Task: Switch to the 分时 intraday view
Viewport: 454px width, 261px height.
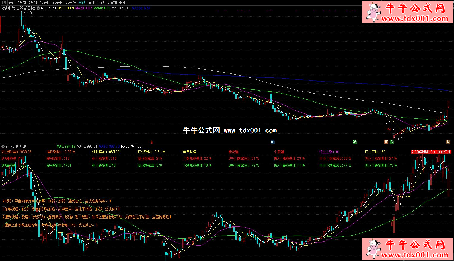Action: coord(12,3)
